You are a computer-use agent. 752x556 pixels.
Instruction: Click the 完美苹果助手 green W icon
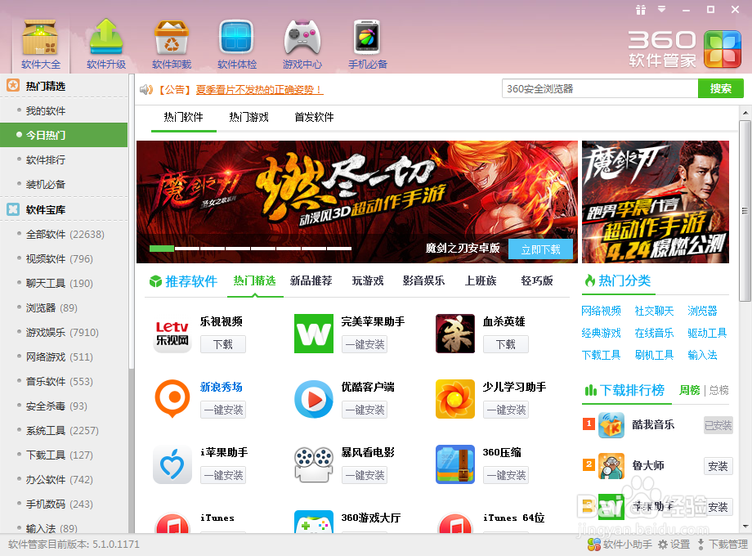pos(314,334)
